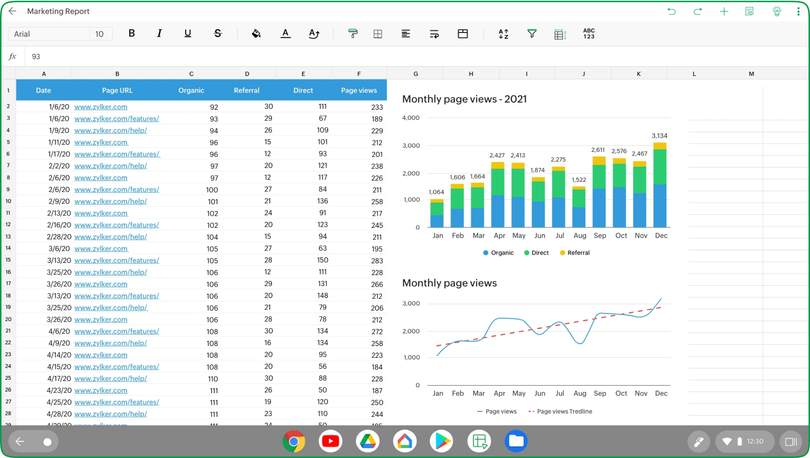Pick a fill color for cells
The image size is (810, 458).
coord(256,34)
